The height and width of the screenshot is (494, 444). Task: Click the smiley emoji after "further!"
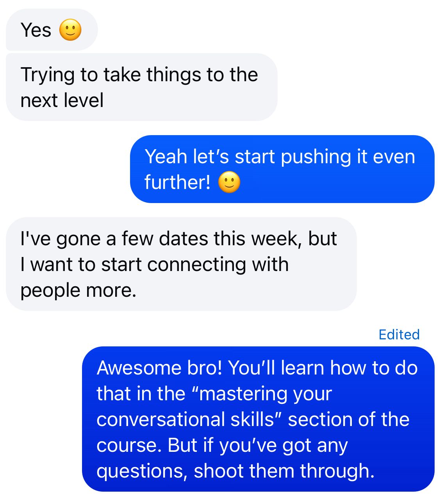coord(229,182)
